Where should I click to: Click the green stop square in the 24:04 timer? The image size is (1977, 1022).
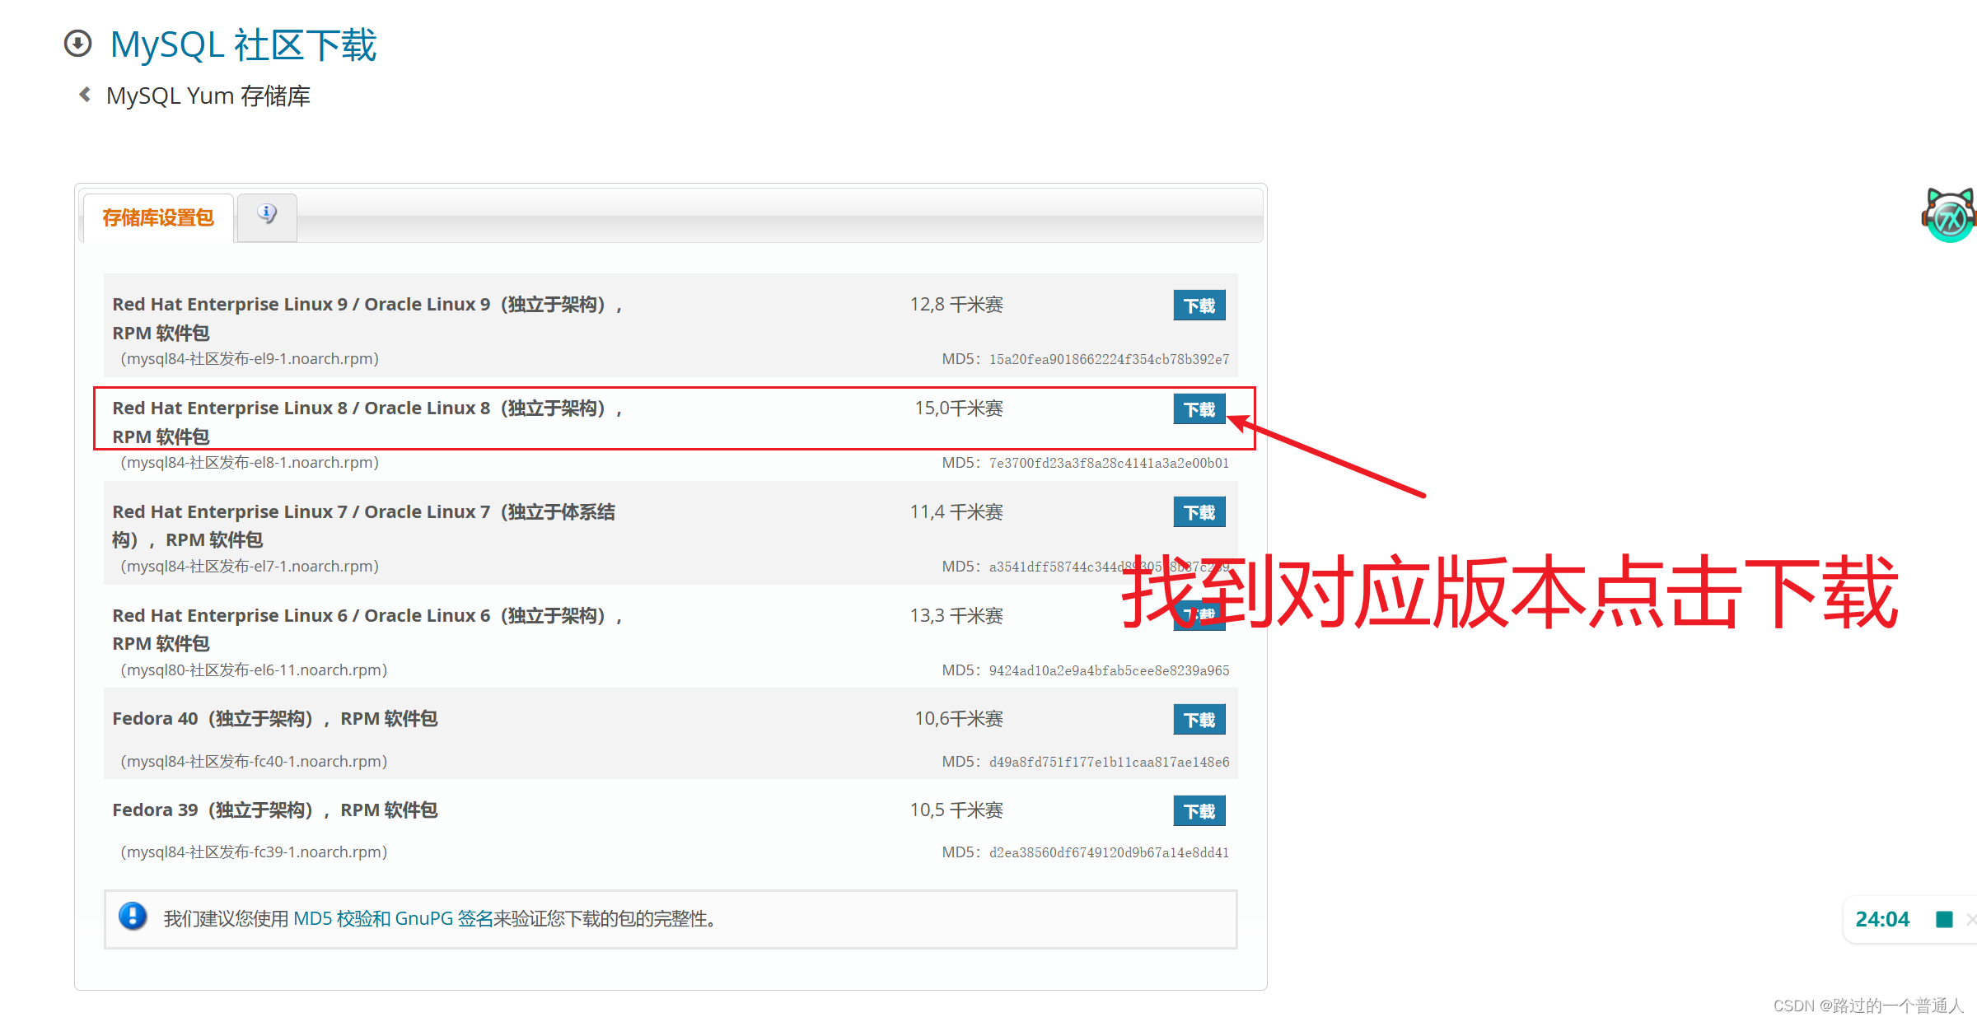[x=1944, y=918]
